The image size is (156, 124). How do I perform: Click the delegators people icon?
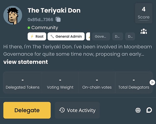(x=144, y=31)
